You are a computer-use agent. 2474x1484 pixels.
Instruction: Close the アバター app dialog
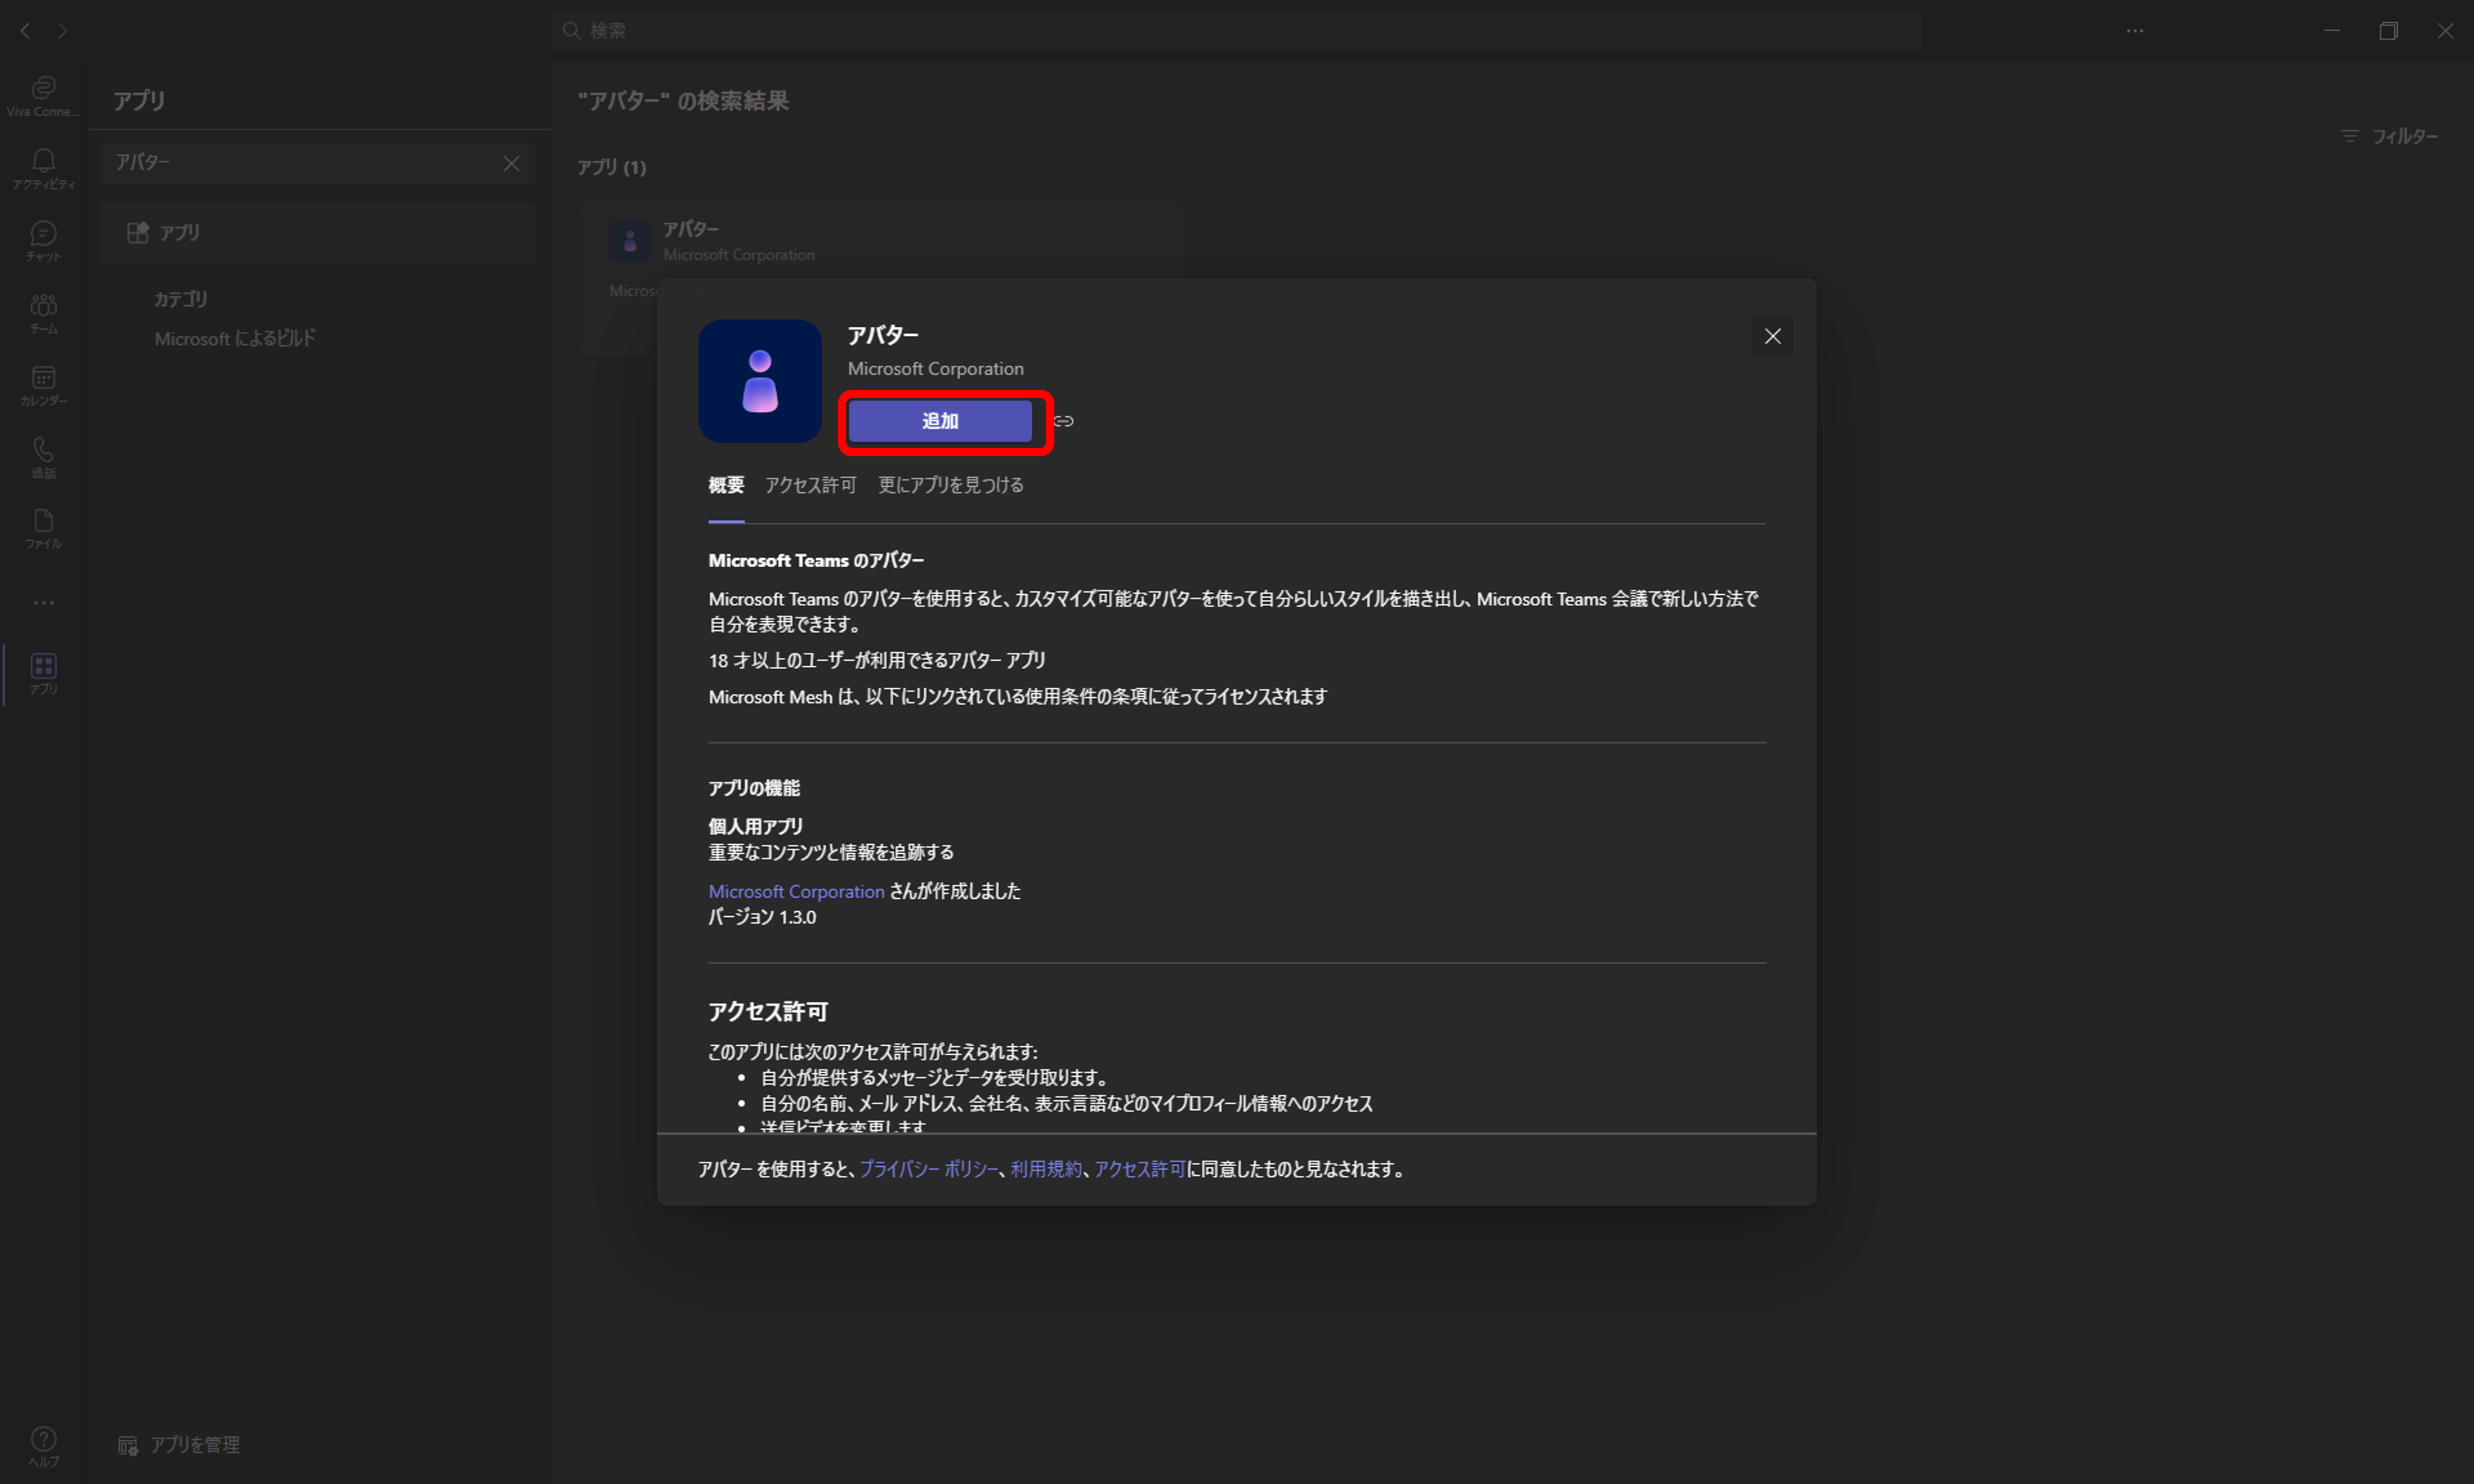coord(1772,336)
